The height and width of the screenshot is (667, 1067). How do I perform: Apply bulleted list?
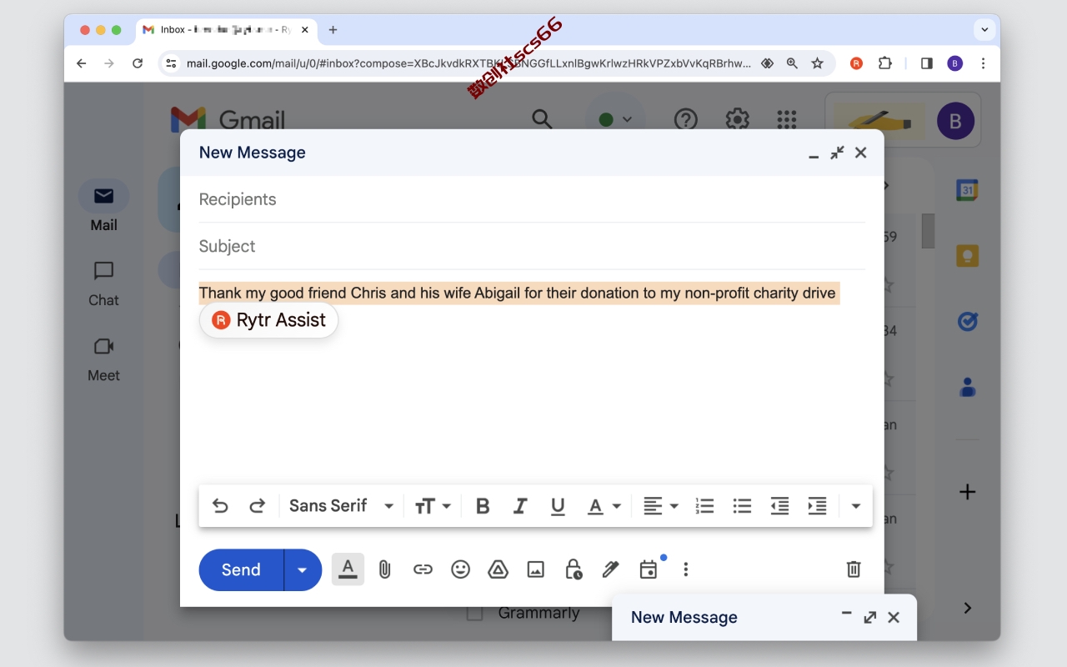point(742,505)
